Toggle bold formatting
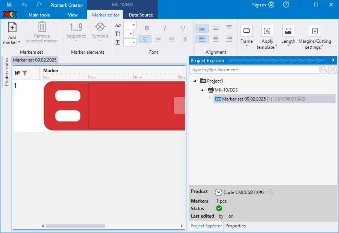339x233 pixels. [147, 28]
